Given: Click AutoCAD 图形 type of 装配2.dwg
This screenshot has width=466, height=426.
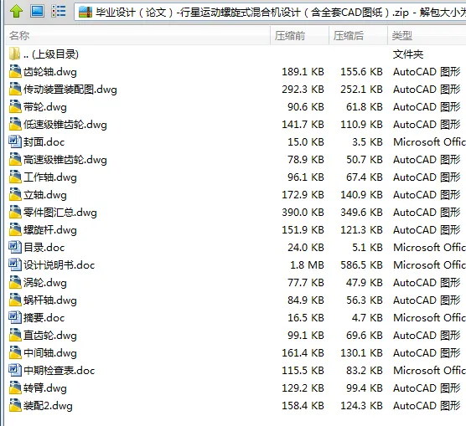Looking at the screenshot, I should (x=427, y=406).
